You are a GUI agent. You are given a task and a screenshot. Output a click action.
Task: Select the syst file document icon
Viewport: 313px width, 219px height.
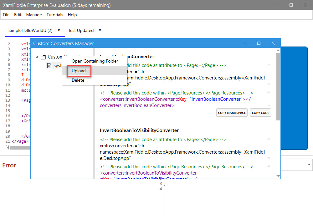[x=49, y=65]
